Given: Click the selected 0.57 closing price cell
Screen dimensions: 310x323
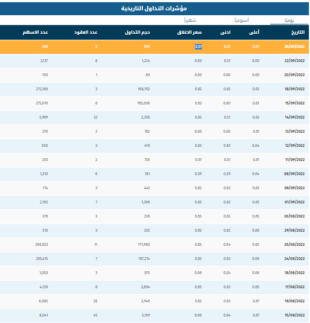Looking at the screenshot, I should (x=198, y=47).
